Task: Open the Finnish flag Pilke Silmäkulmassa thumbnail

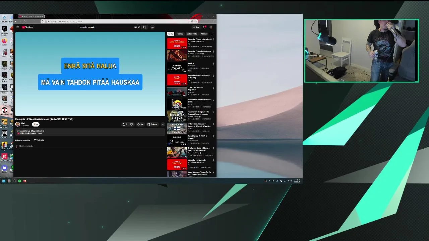Action: [177, 128]
